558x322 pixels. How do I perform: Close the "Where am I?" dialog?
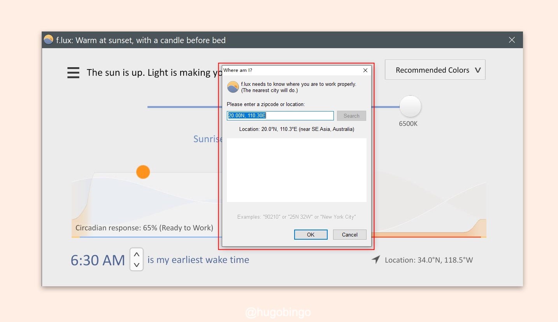click(365, 70)
